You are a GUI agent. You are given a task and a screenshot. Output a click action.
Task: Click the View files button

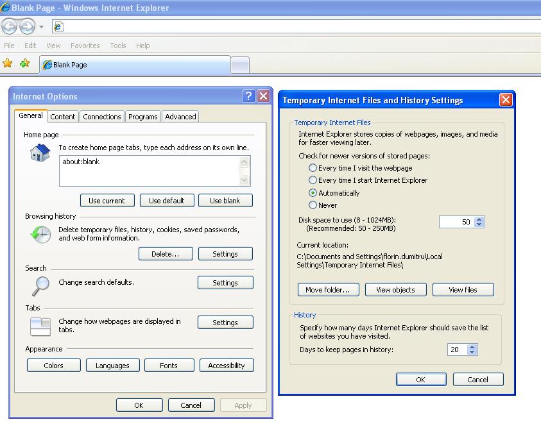[463, 290]
